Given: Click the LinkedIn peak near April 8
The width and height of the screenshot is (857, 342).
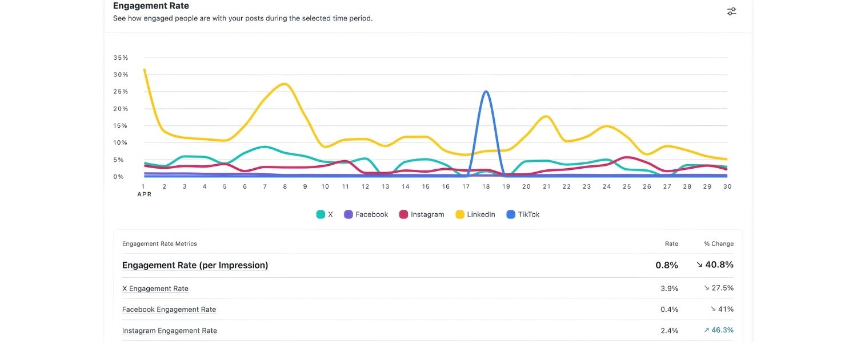Looking at the screenshot, I should 285,84.
